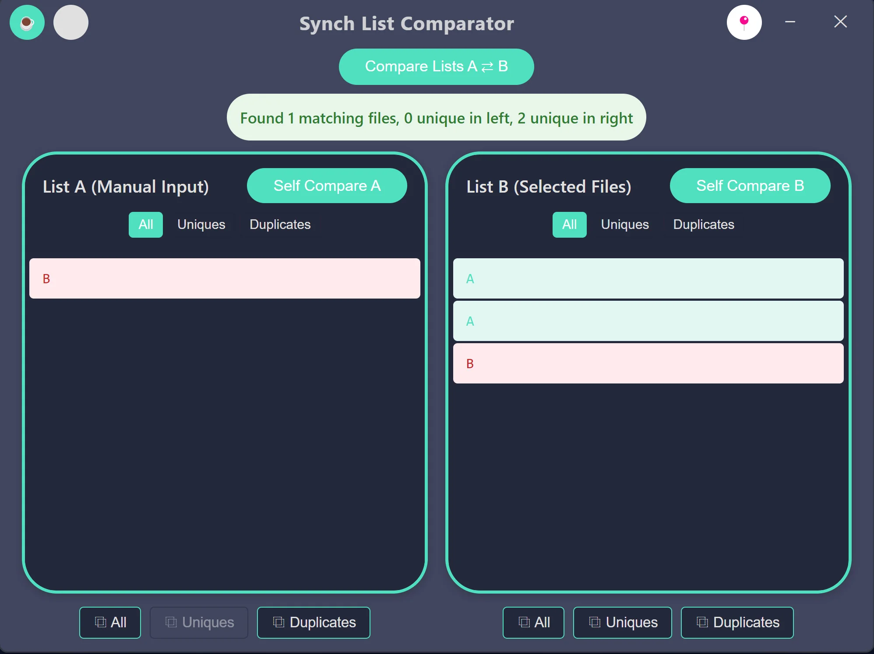Viewport: 874px width, 654px height.
Task: Run Self Compare A
Action: (x=327, y=186)
